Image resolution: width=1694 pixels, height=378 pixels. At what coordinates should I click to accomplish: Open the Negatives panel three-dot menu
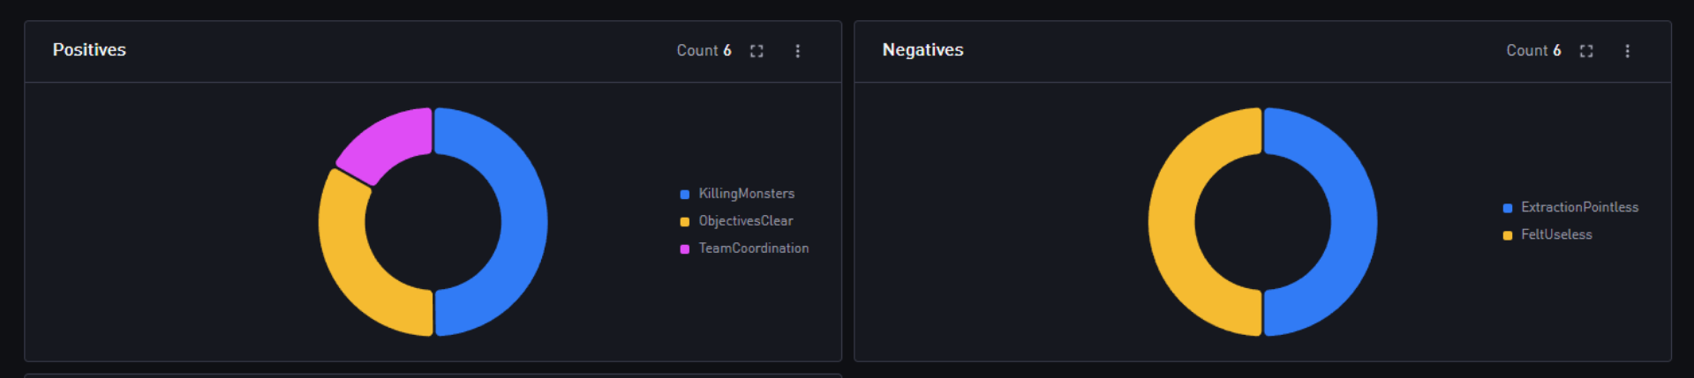point(1627,51)
